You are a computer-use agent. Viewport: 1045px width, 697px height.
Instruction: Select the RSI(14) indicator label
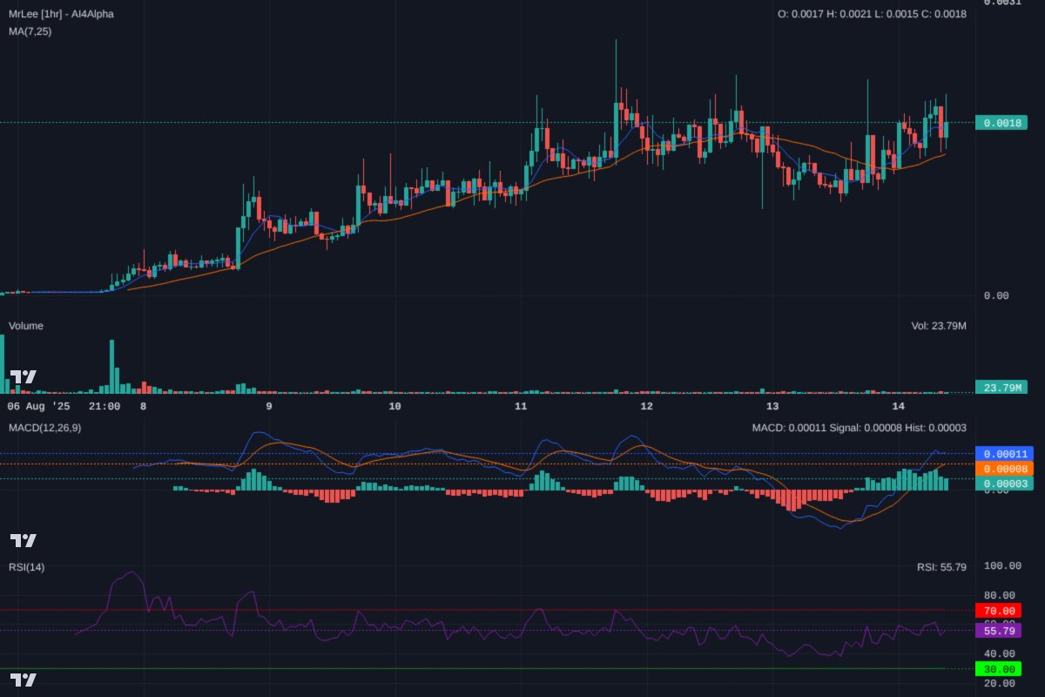[27, 567]
